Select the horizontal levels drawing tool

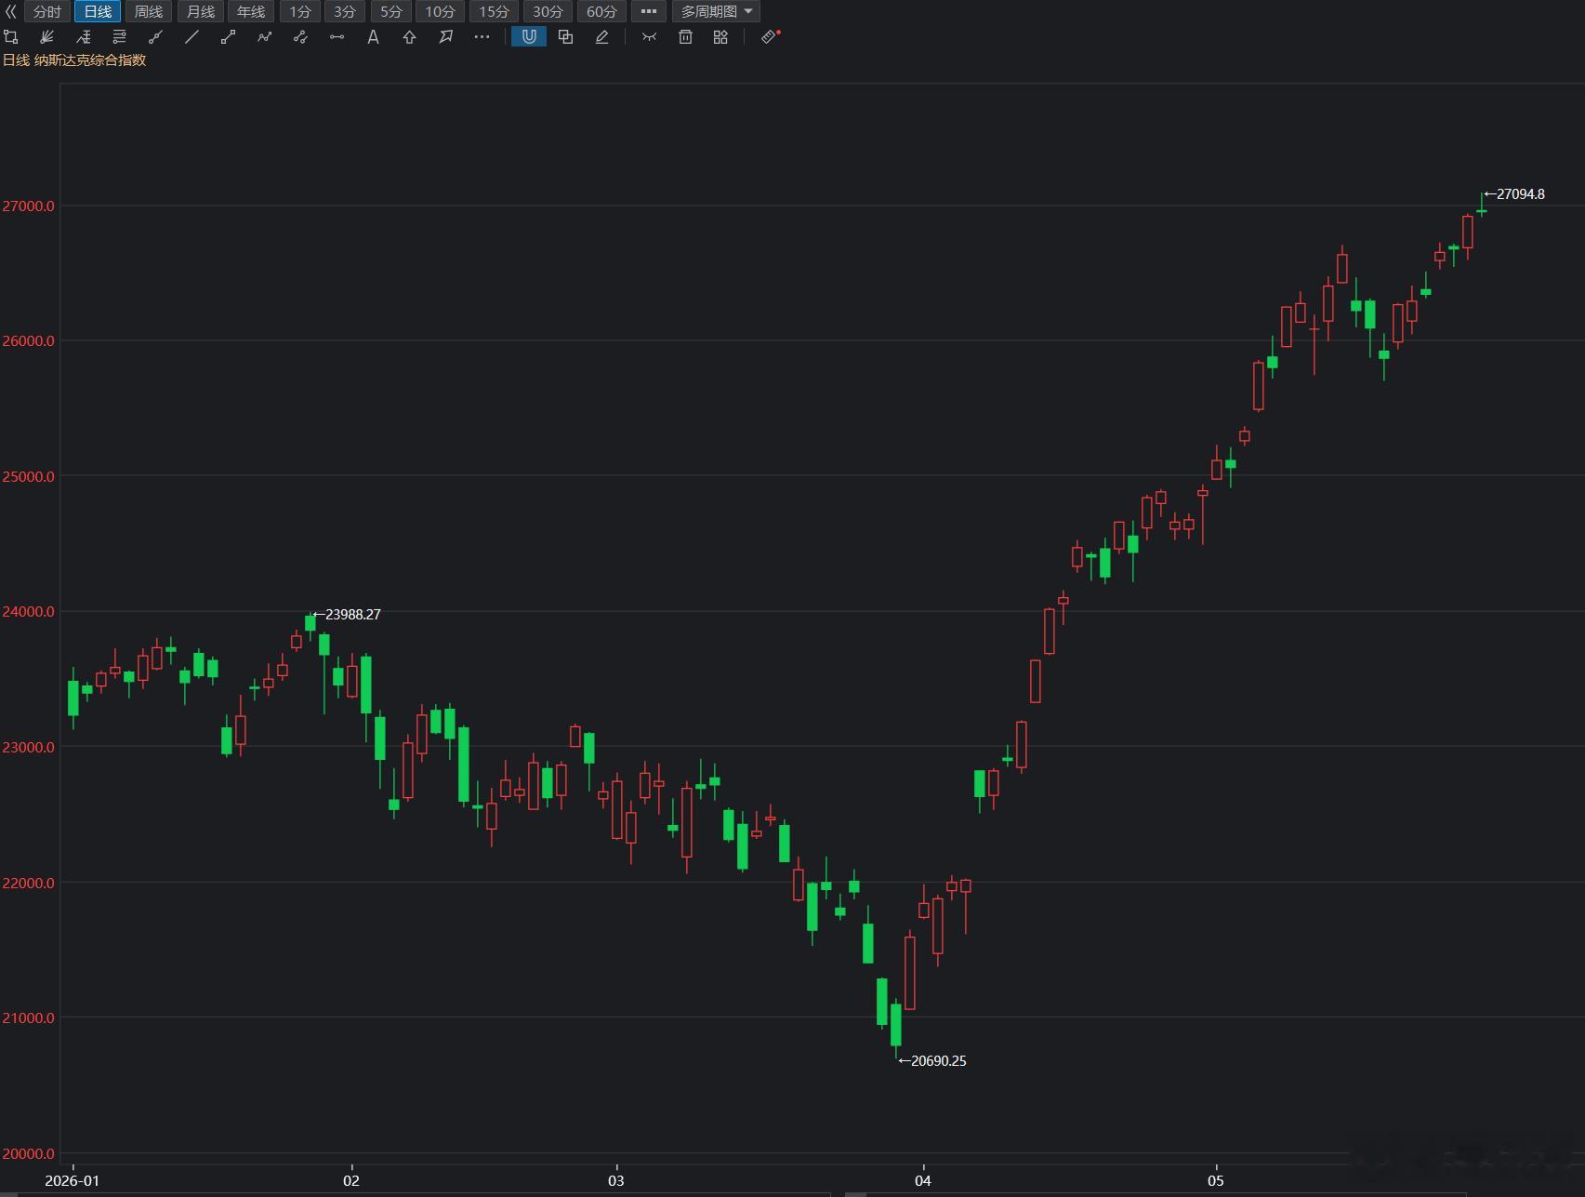(120, 37)
